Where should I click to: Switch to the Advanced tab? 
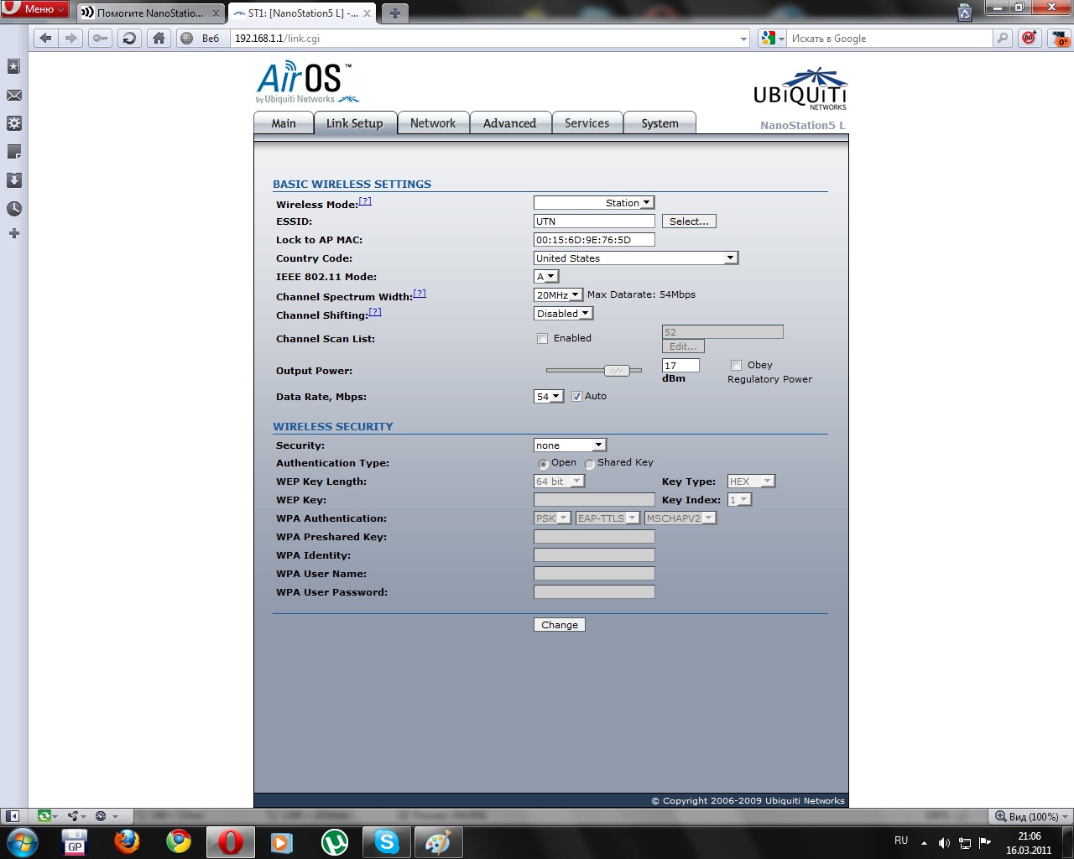coord(509,123)
